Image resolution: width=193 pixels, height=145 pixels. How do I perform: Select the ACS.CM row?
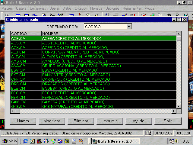point(93,43)
